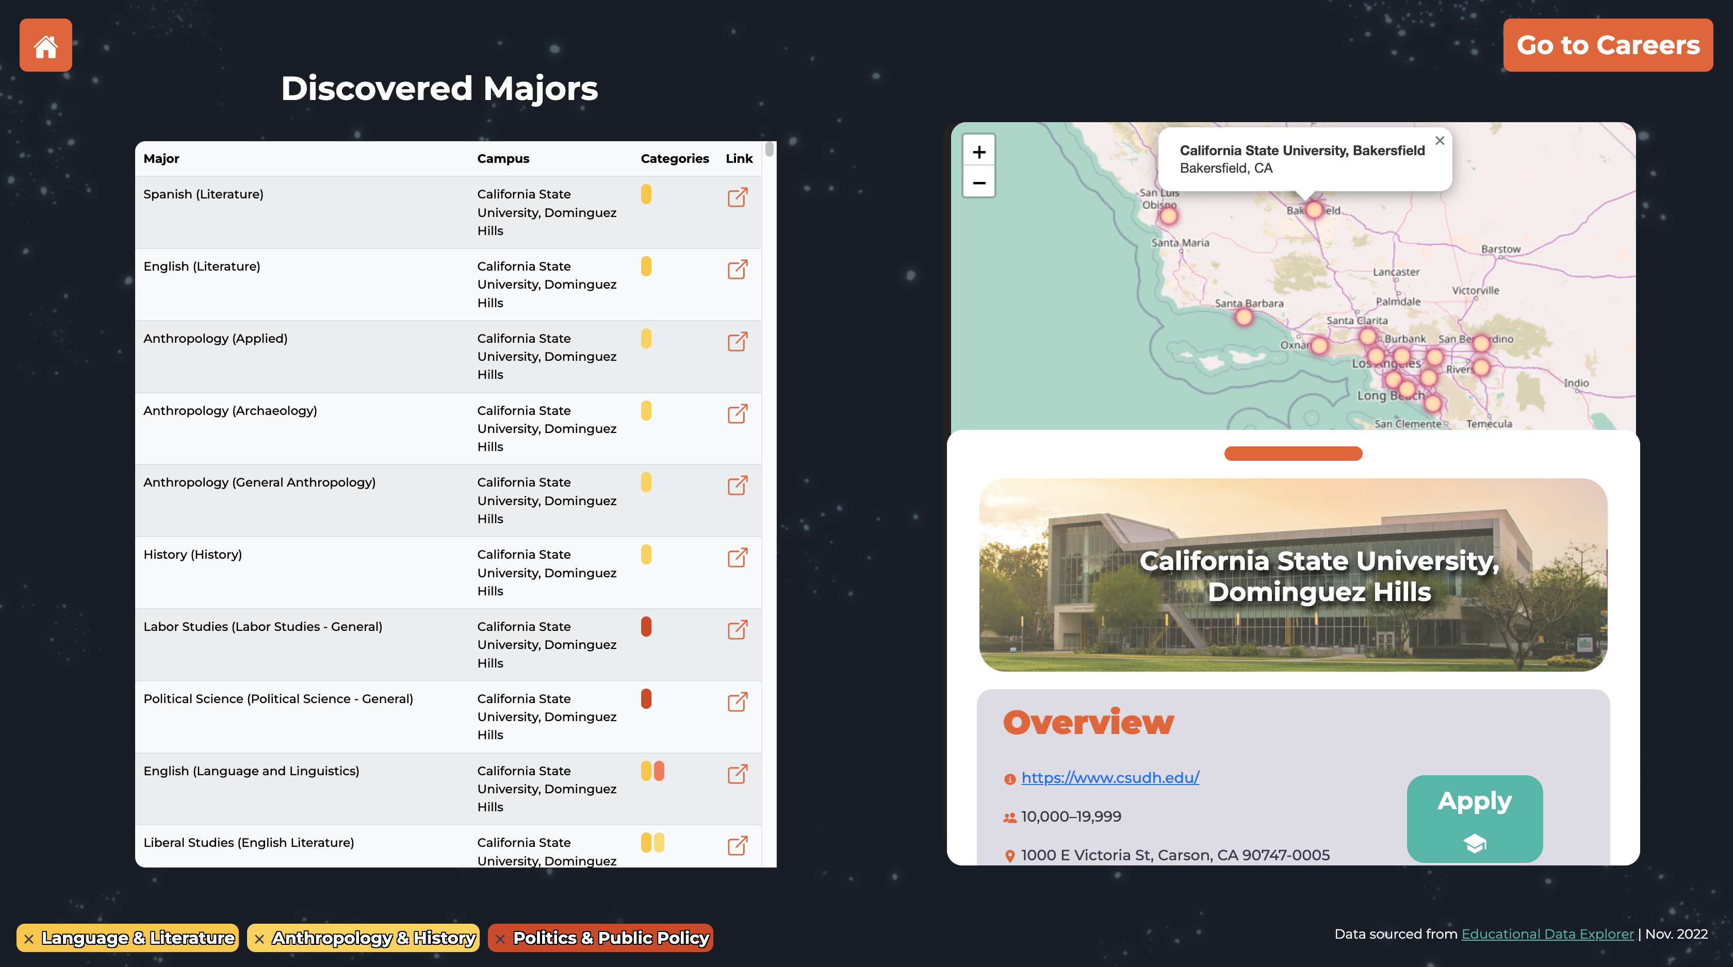Click the Dominguez Hills campus photo

1293,574
